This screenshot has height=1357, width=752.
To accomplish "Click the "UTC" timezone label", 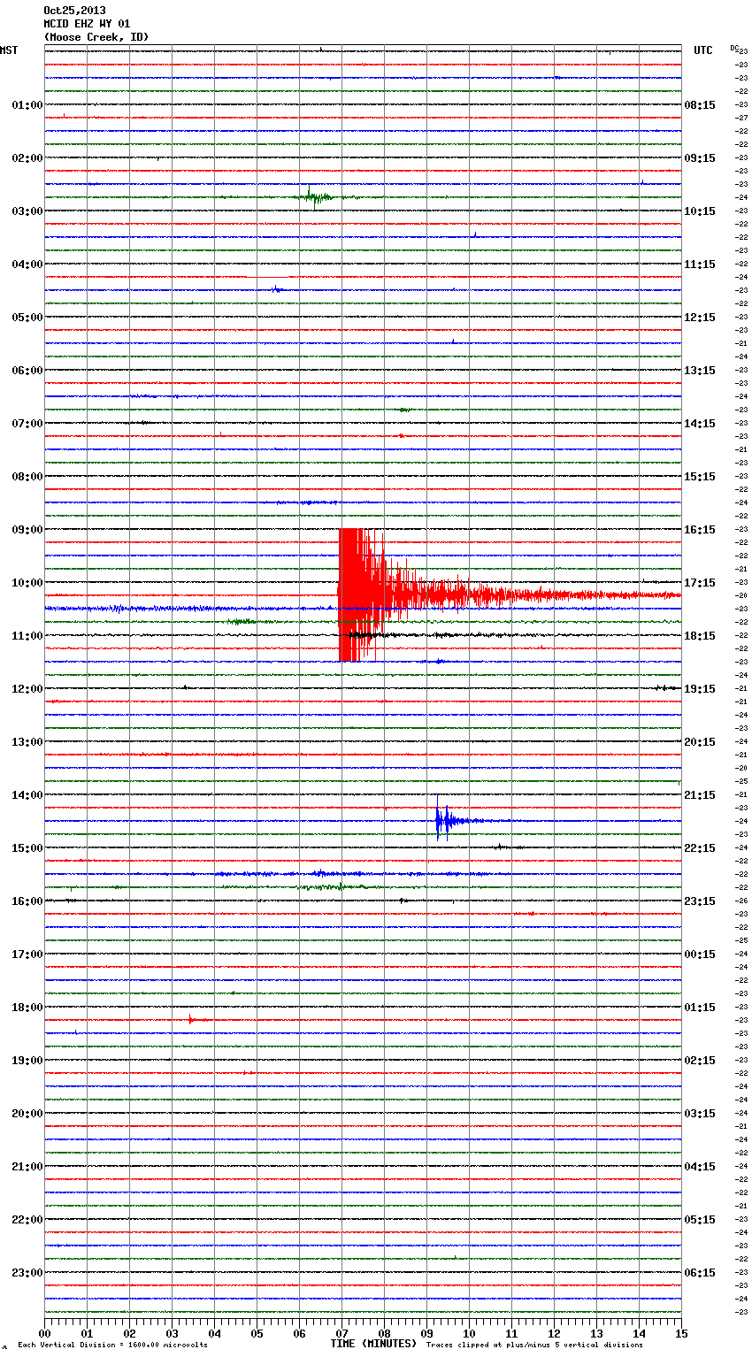I will pos(702,50).
